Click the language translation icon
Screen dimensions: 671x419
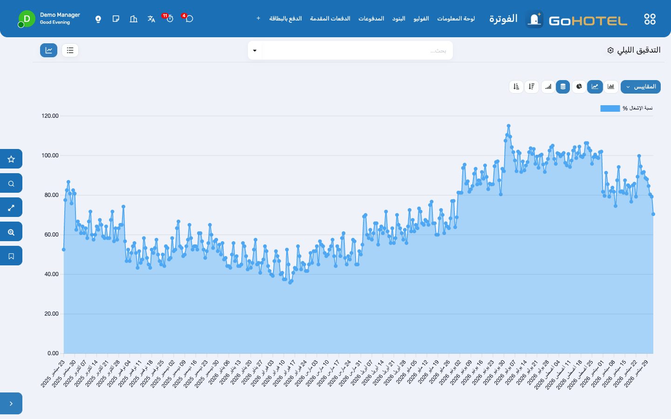[x=151, y=19]
